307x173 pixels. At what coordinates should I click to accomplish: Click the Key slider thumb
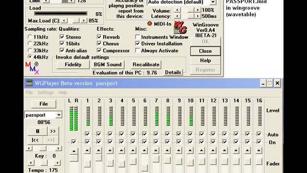[x=44, y=162]
